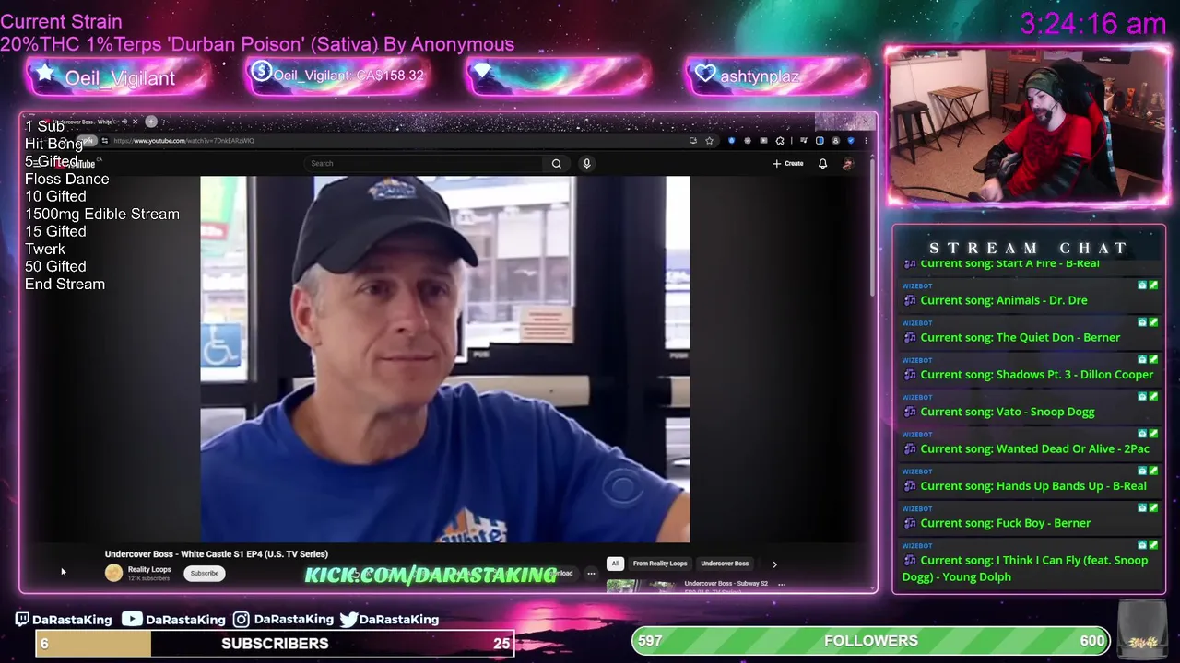Click the 'End Stream' goal text
The width and height of the screenshot is (1180, 663).
click(65, 284)
